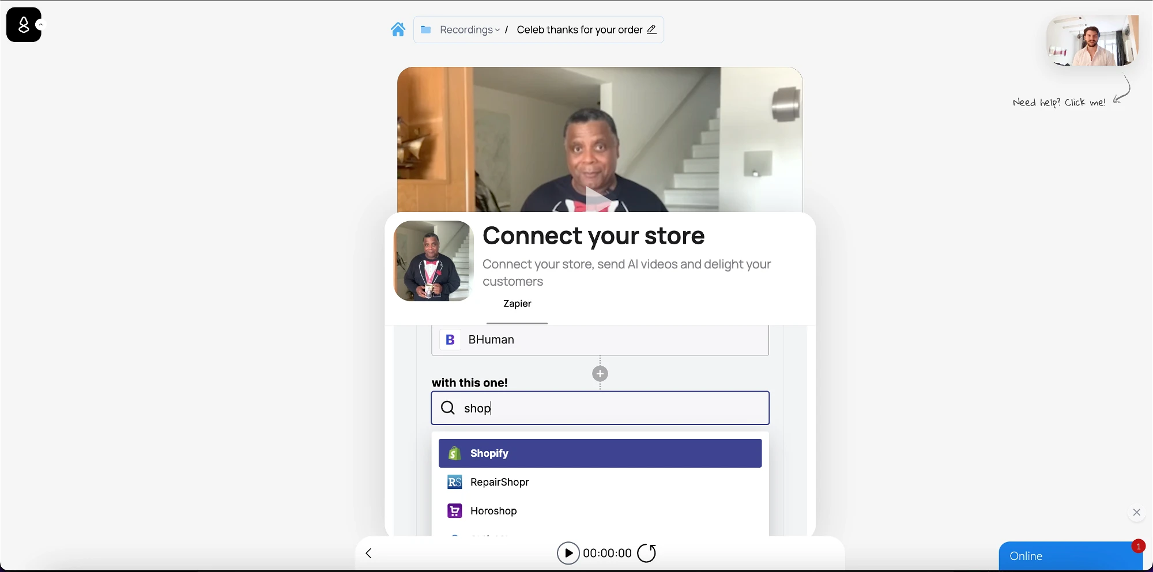
Task: Click the plus icon between the apps
Action: pos(600,374)
